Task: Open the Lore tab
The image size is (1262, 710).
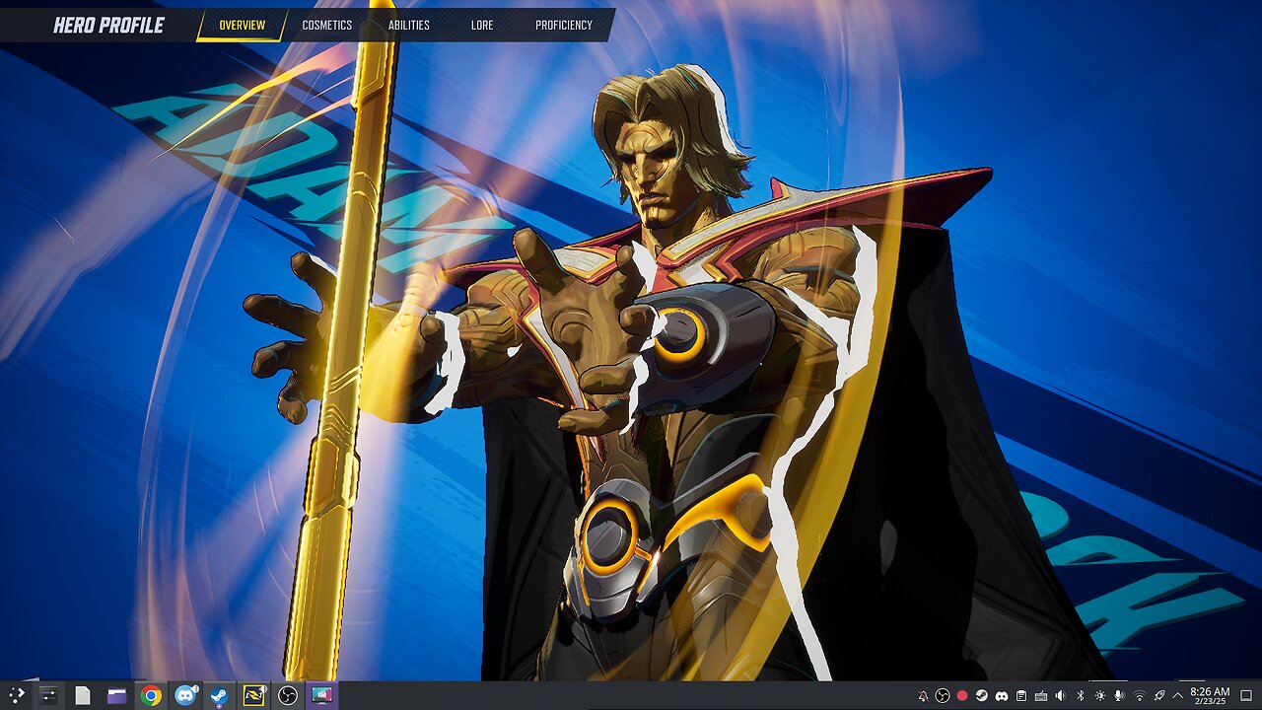Action: (482, 25)
